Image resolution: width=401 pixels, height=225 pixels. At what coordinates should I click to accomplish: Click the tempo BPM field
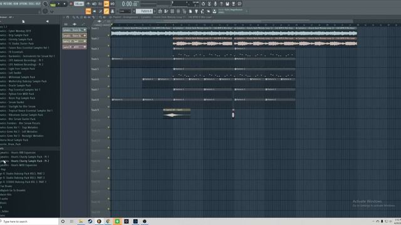[79, 4]
